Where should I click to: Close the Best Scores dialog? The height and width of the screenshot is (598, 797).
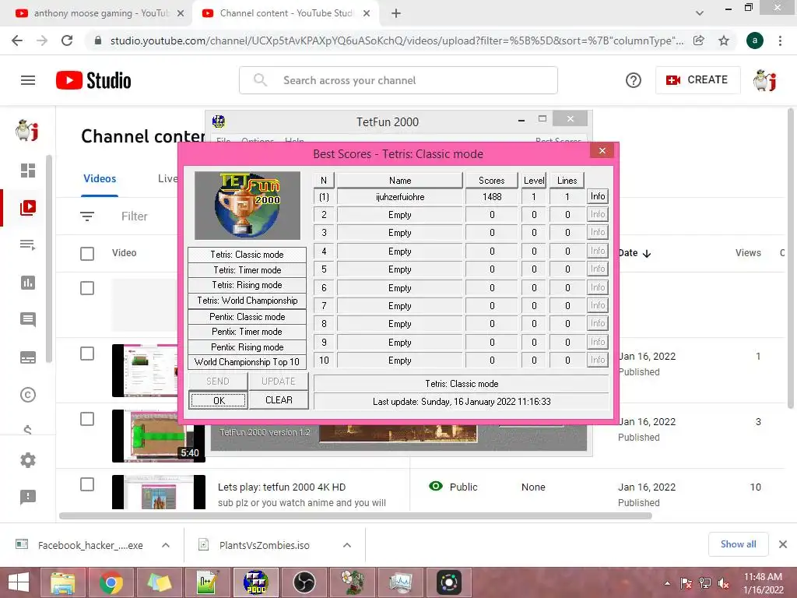[x=602, y=150]
